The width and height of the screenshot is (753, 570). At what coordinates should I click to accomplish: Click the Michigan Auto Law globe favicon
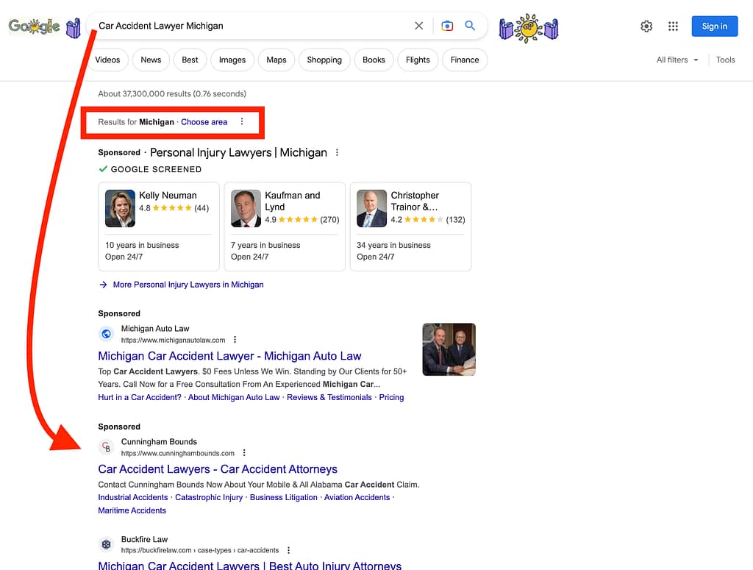(x=106, y=333)
